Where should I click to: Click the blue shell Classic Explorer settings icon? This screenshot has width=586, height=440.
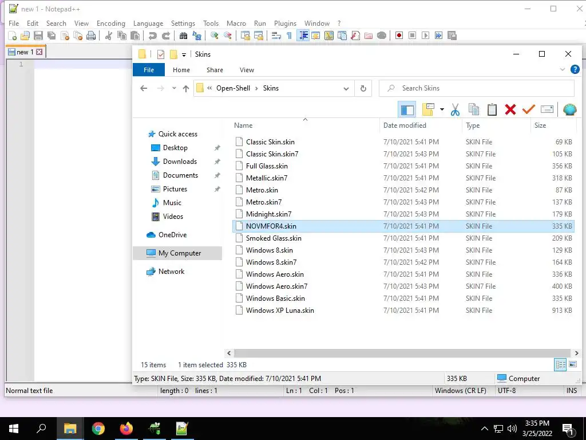[569, 109]
